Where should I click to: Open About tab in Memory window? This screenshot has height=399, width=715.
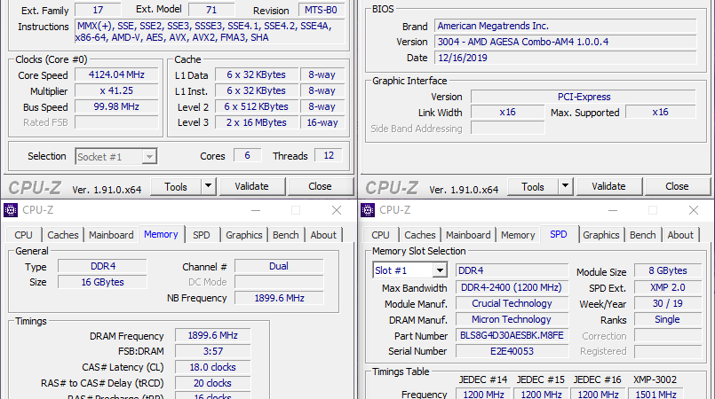click(x=323, y=235)
